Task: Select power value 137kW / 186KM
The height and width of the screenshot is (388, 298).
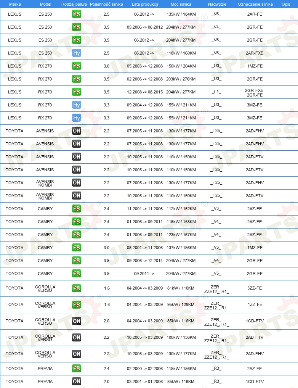Action: (x=181, y=248)
